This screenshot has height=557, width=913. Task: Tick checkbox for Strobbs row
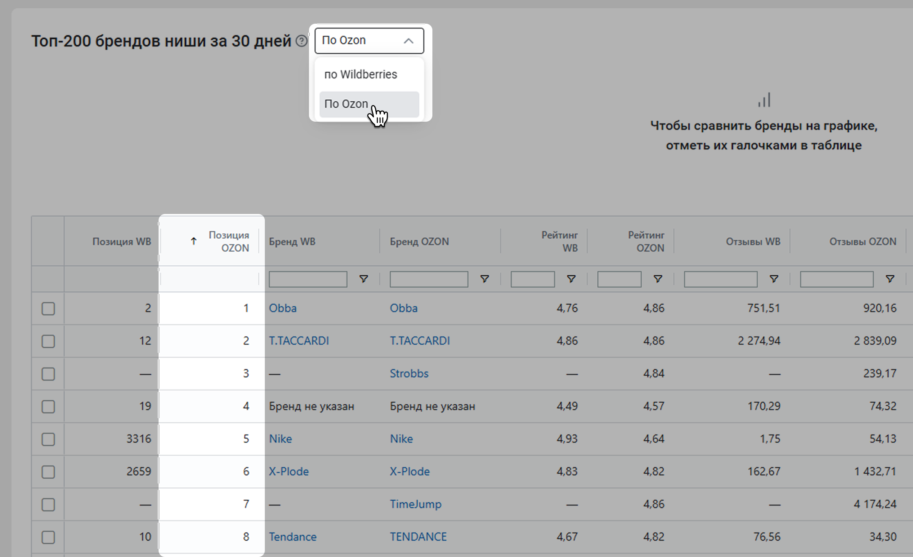point(48,374)
